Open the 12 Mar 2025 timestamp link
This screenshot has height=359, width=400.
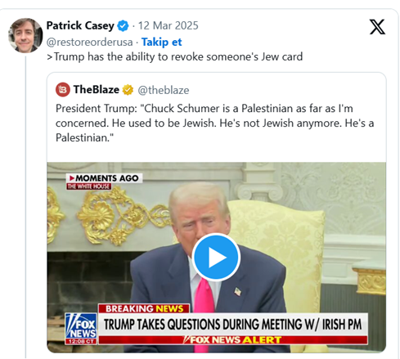coord(169,25)
